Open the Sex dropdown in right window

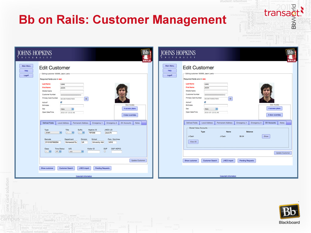click(x=211, y=109)
